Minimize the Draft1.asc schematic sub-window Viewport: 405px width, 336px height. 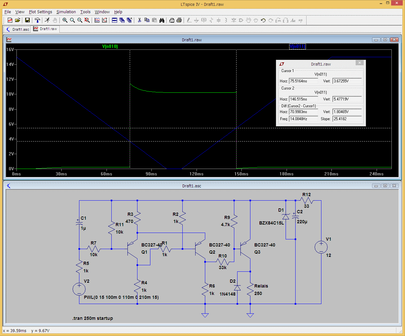coord(376,186)
